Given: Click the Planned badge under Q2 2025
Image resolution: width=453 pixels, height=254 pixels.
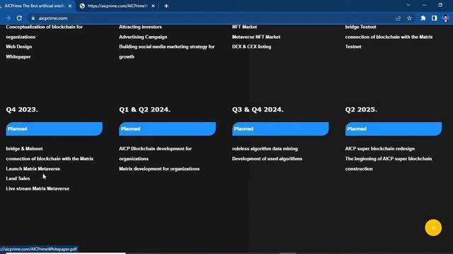Looking at the screenshot, I should click(394, 128).
